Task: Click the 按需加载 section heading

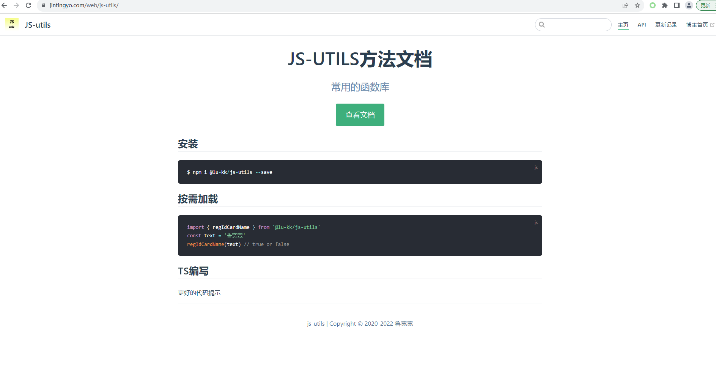Action: click(x=198, y=199)
